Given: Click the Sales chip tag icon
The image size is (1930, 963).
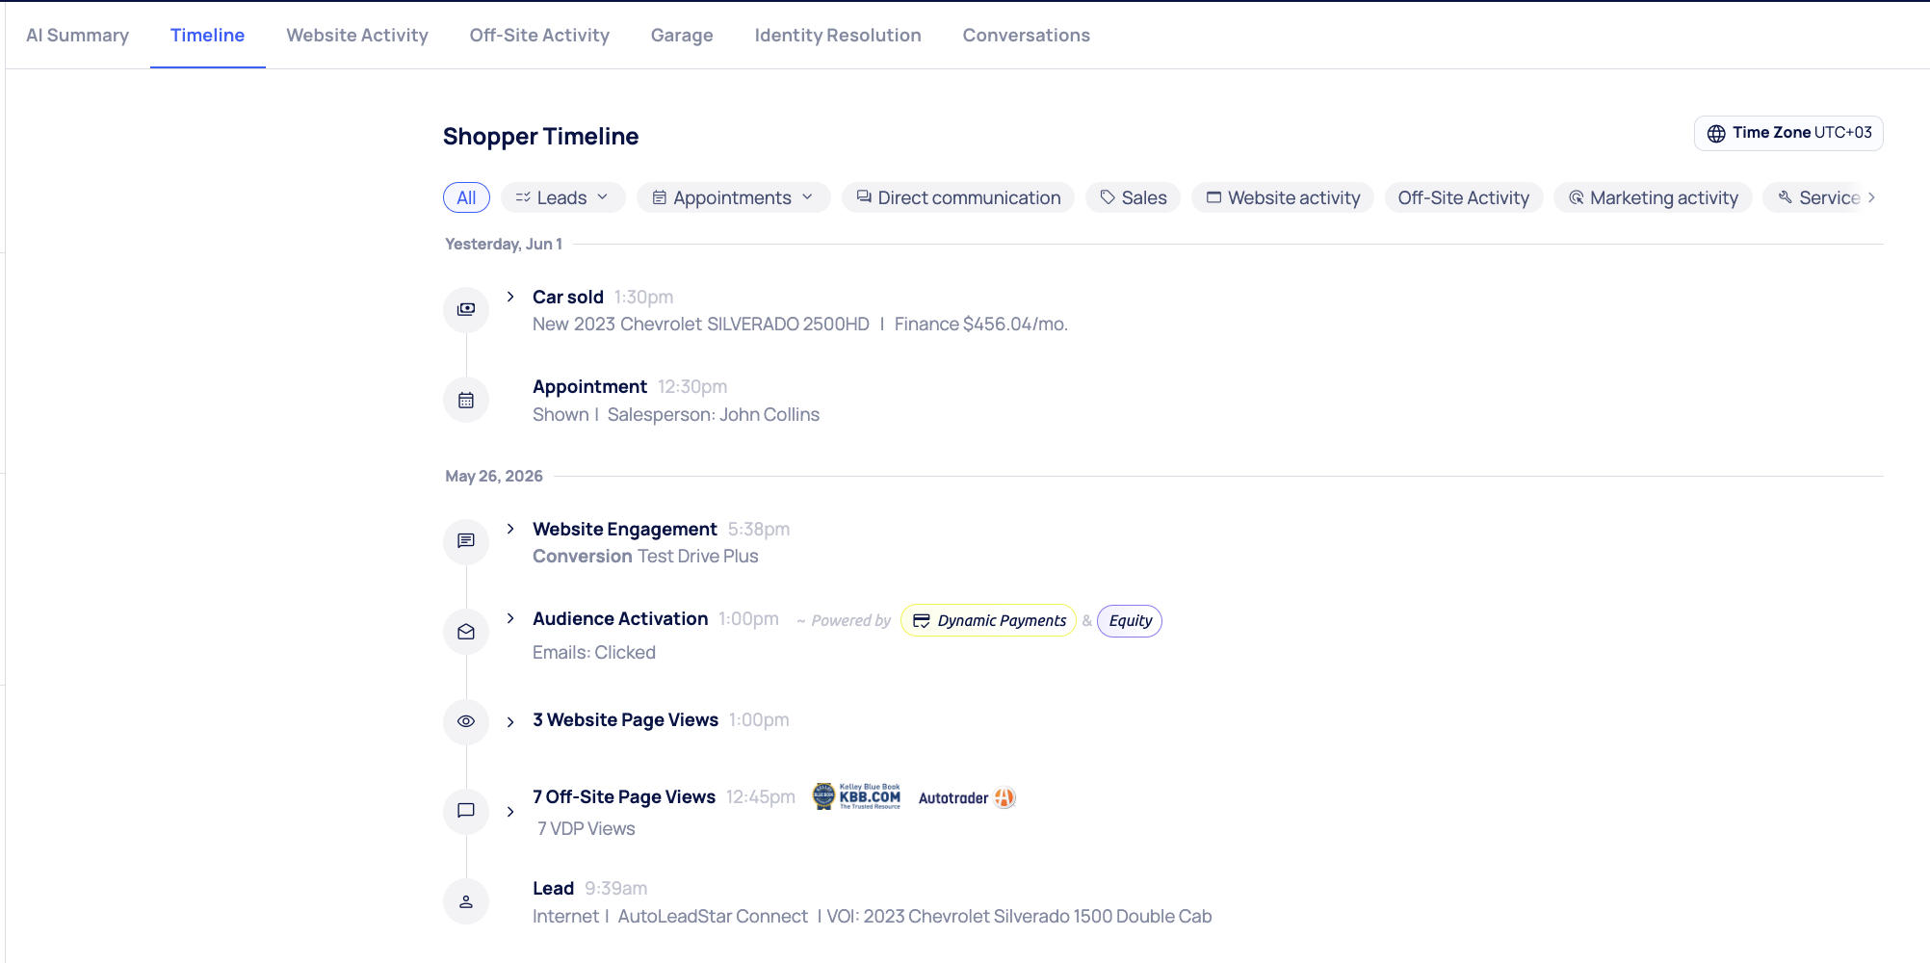Looking at the screenshot, I should pyautogui.click(x=1108, y=197).
